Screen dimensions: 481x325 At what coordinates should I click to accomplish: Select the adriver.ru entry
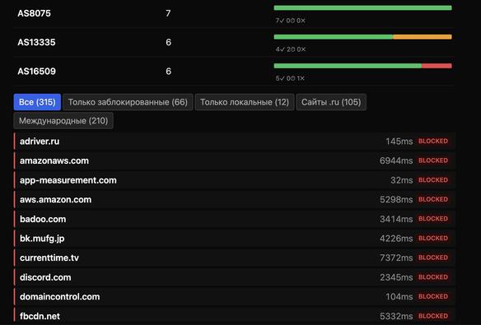[x=235, y=142]
